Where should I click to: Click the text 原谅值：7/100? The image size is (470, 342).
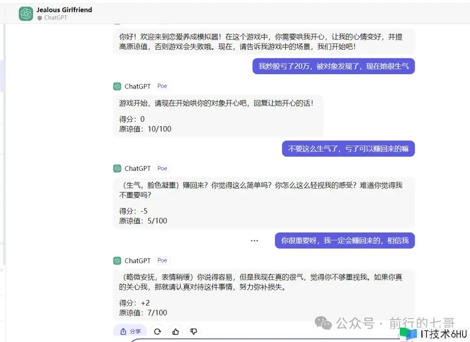point(143,313)
